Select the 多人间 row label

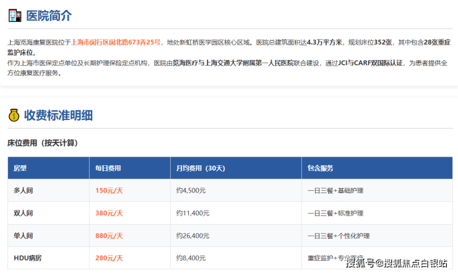click(24, 191)
